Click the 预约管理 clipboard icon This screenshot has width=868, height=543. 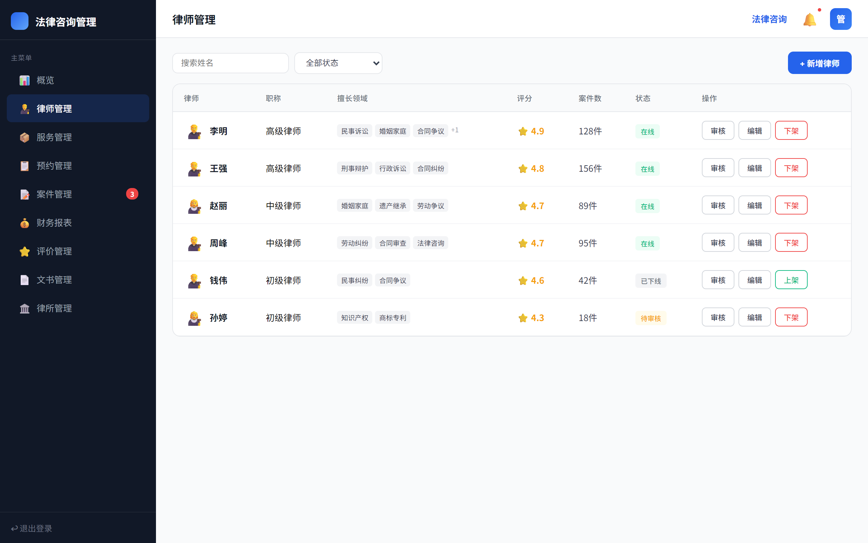pyautogui.click(x=24, y=166)
